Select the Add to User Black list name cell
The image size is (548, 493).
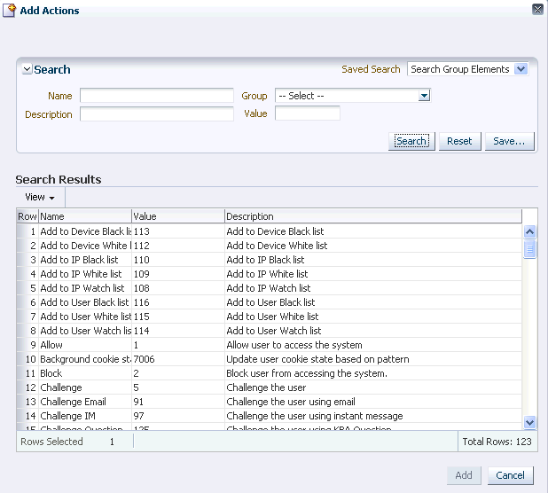[85, 302]
